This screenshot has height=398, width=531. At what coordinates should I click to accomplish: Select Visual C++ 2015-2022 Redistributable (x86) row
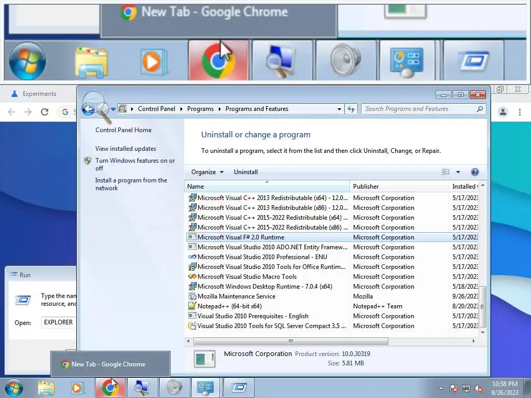332,227
